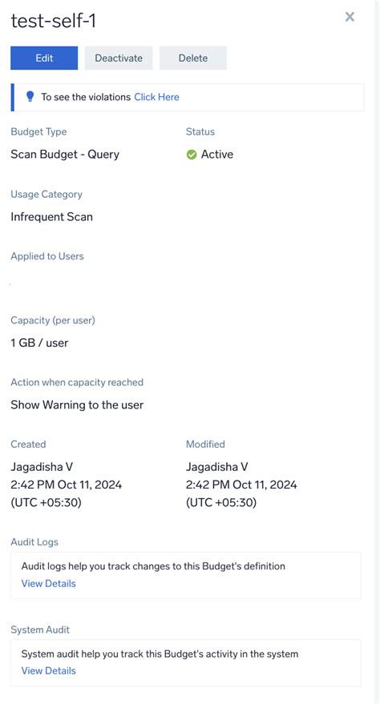Open View Details under Audit Logs

tap(49, 583)
